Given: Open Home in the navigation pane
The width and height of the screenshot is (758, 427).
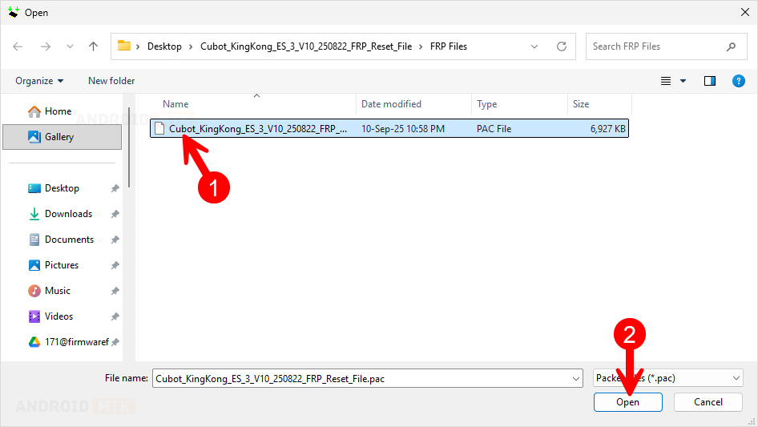Looking at the screenshot, I should pos(58,111).
